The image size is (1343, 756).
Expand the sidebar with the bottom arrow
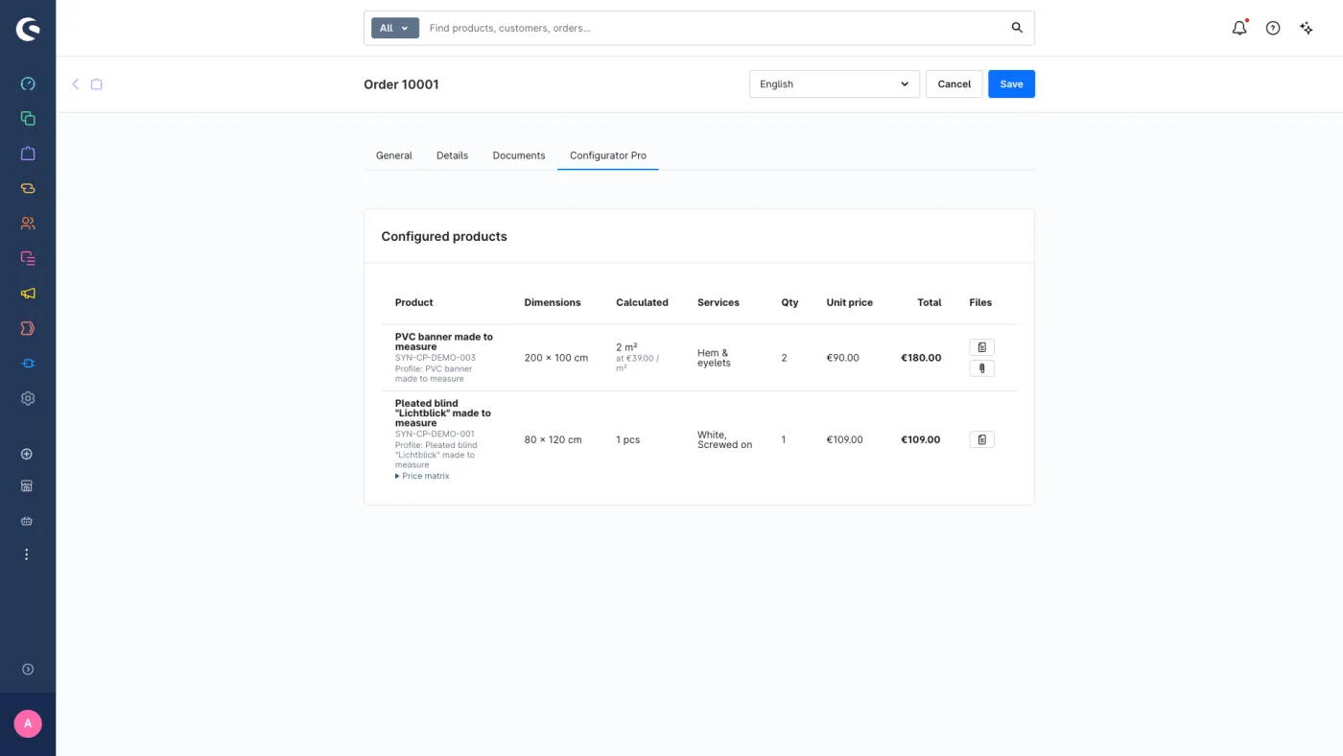[x=28, y=669]
